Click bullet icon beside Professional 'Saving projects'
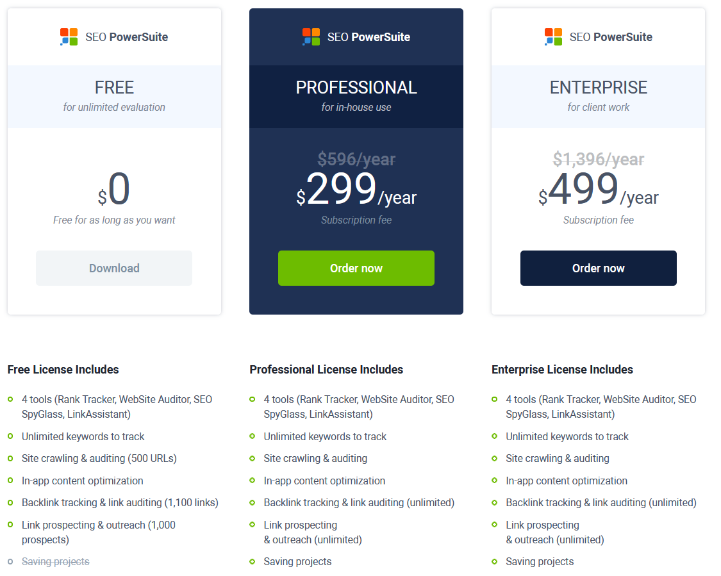The width and height of the screenshot is (721, 576). point(253,562)
